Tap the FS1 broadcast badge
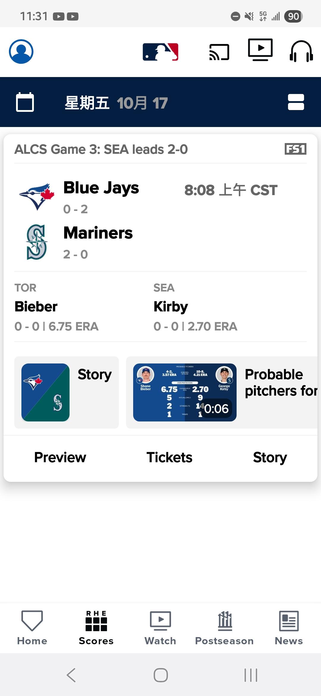Viewport: 321px width, 696px height. [x=295, y=149]
